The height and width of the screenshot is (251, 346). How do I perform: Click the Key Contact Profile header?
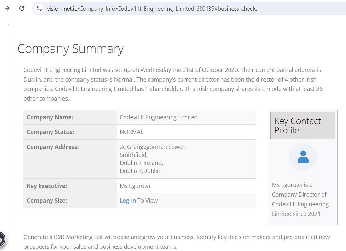pos(303,126)
